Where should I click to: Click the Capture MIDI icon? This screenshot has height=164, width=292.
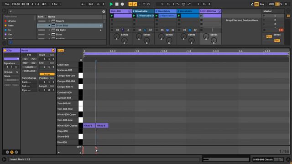[x=144, y=4]
